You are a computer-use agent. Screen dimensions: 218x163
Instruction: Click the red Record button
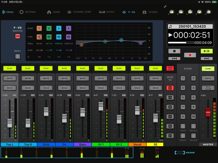[190, 55]
